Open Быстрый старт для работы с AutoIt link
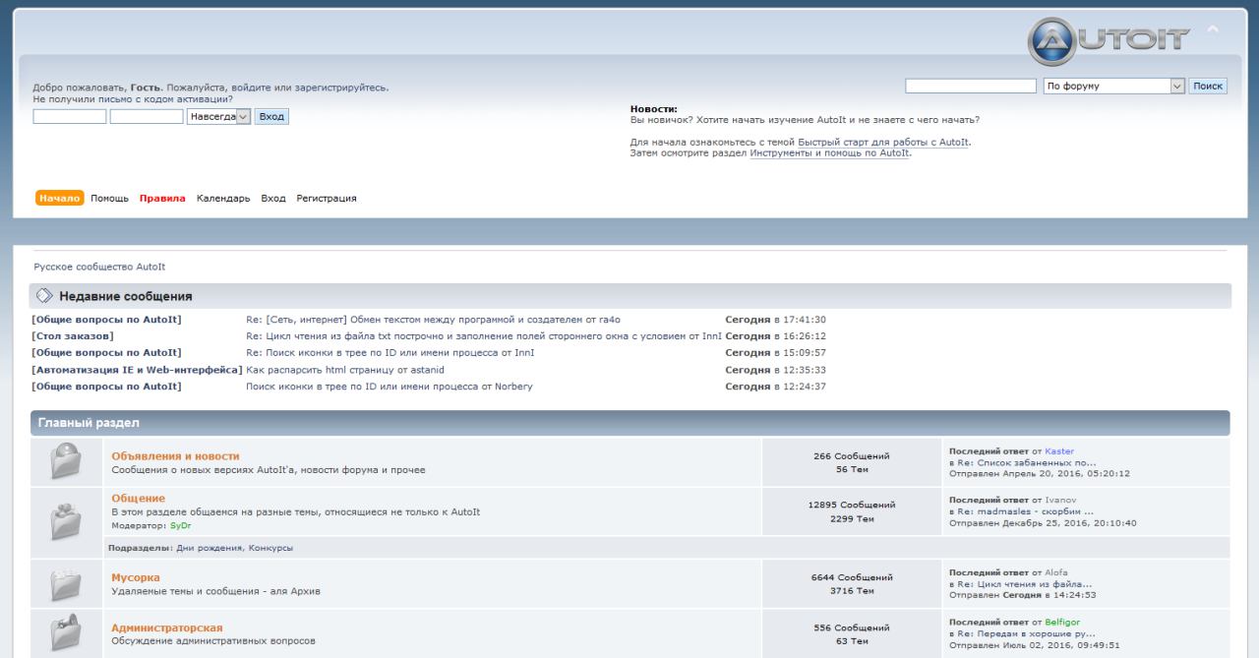This screenshot has width=1259, height=658. [x=884, y=143]
